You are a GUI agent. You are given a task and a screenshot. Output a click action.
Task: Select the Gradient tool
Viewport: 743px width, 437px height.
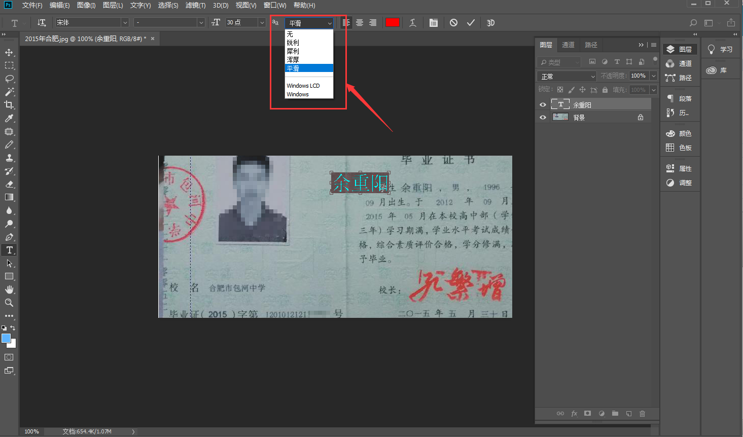(9, 197)
